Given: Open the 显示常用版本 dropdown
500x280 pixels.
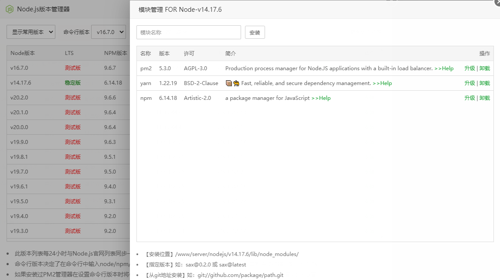Looking at the screenshot, I should [x=31, y=32].
